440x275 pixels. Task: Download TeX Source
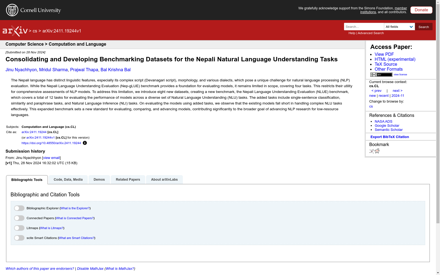386,64
